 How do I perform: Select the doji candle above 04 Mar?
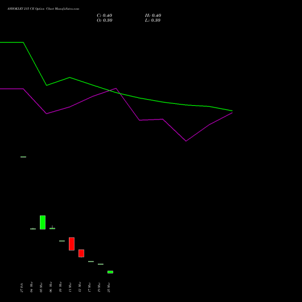click(33, 229)
